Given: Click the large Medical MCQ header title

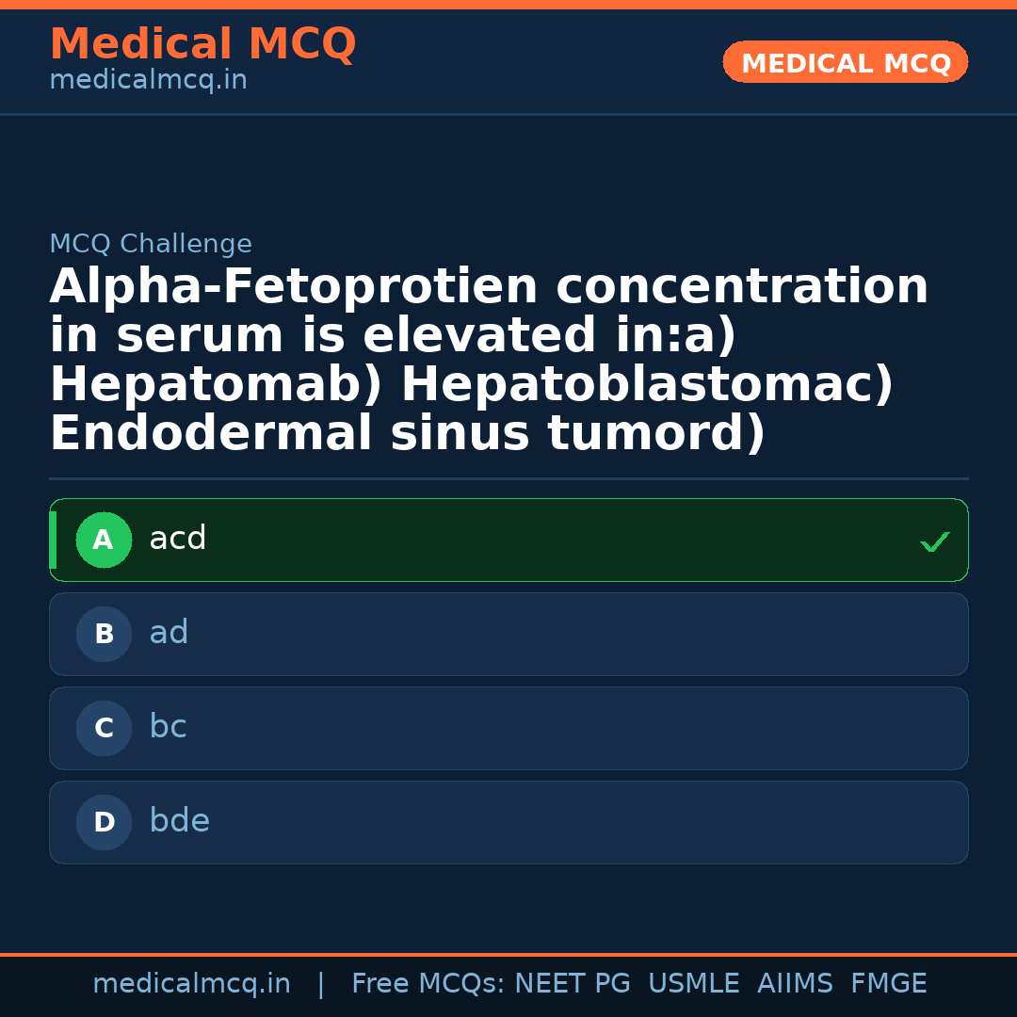Looking at the screenshot, I should pyautogui.click(x=202, y=44).
